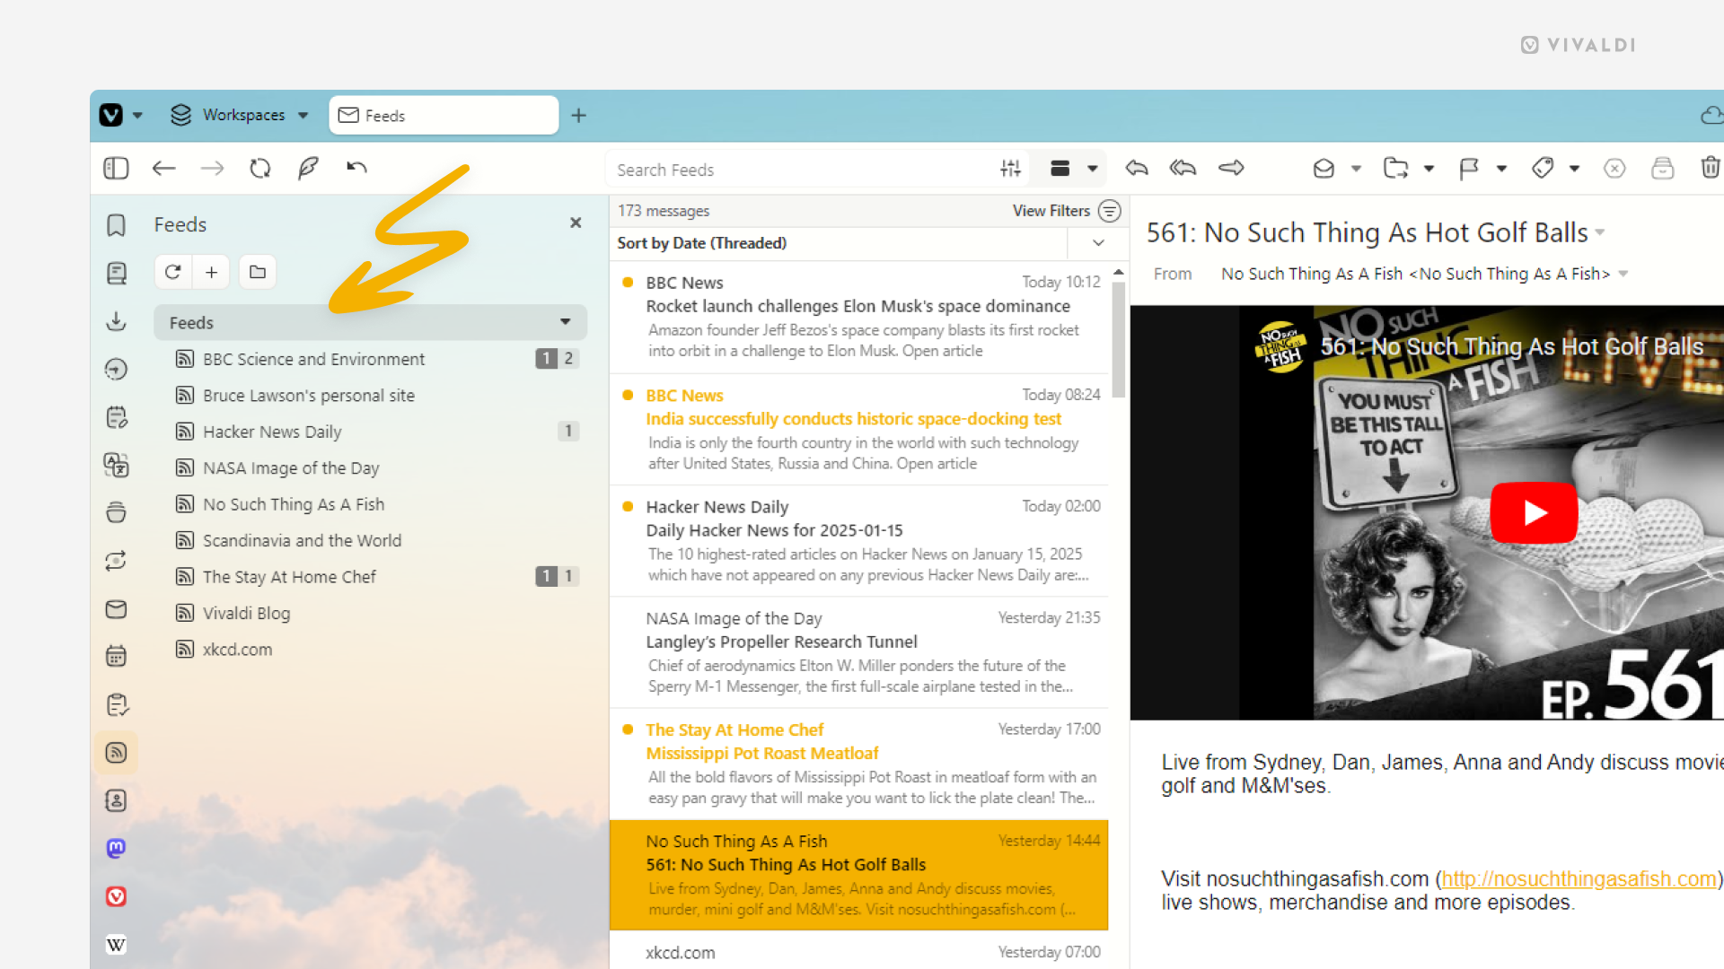This screenshot has width=1724, height=969.
Task: Open India space-docking test message
Action: (858, 429)
